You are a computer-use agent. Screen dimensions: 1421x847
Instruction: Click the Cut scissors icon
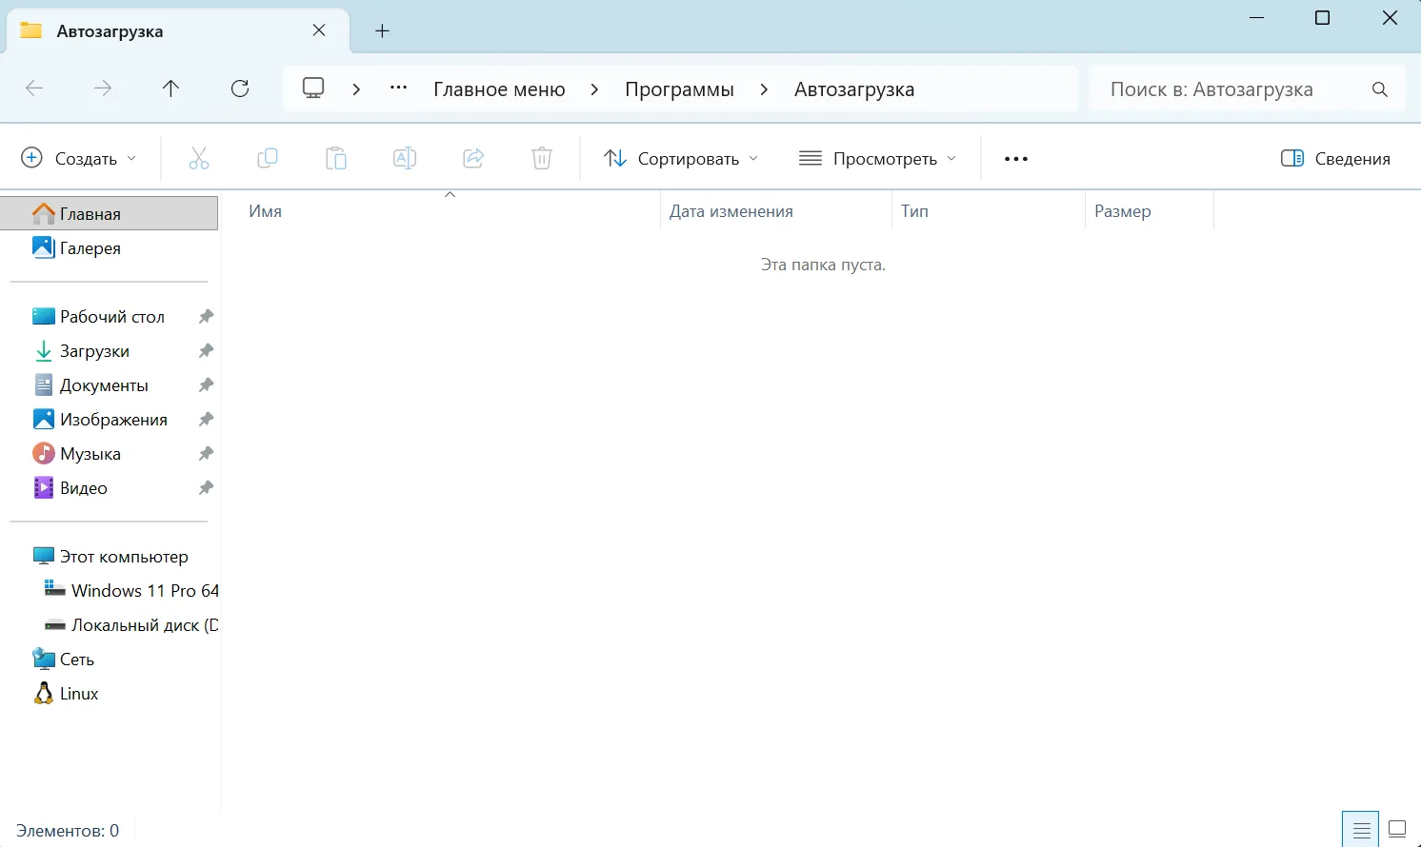(x=199, y=159)
